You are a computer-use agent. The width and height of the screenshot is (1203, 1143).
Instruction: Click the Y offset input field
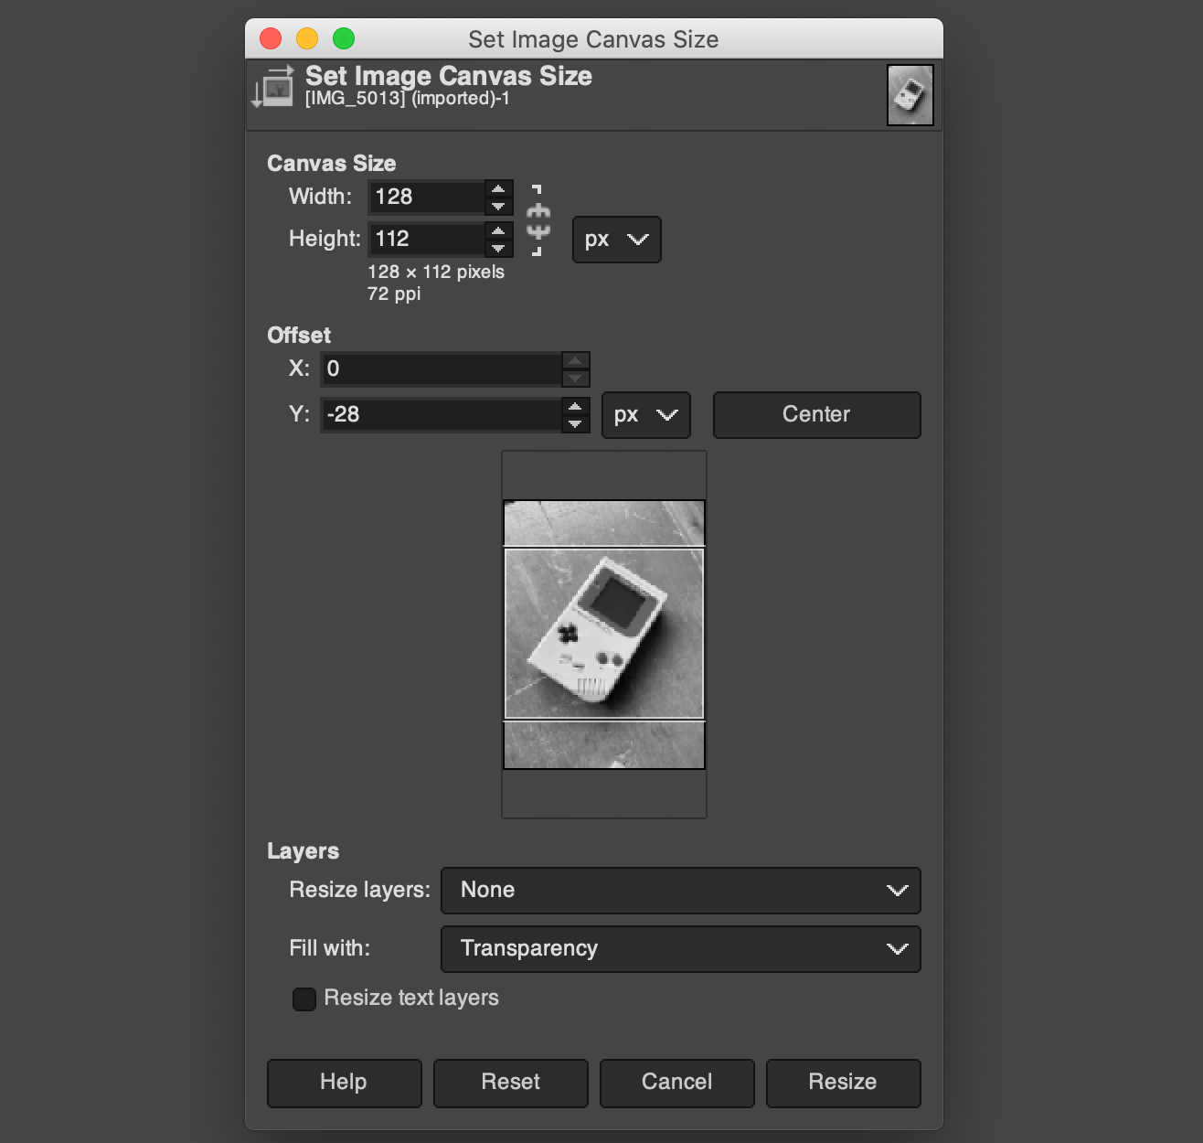(x=441, y=415)
